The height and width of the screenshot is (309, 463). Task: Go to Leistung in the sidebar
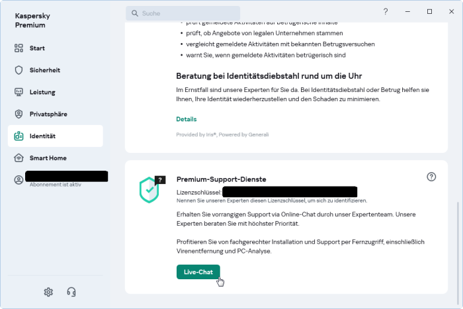point(55,92)
